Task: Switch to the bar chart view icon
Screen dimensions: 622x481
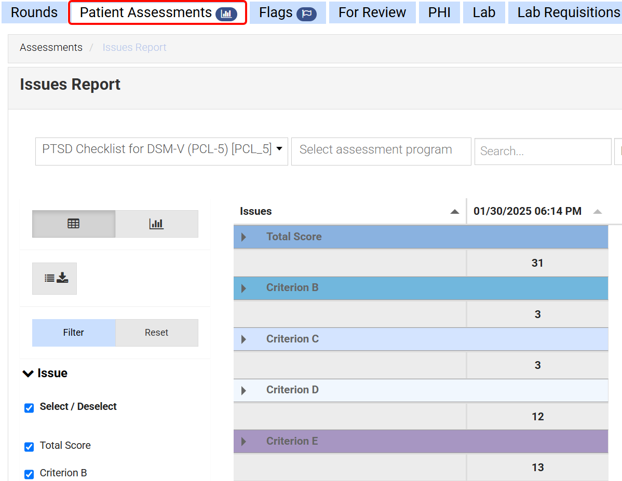Action: (x=156, y=224)
